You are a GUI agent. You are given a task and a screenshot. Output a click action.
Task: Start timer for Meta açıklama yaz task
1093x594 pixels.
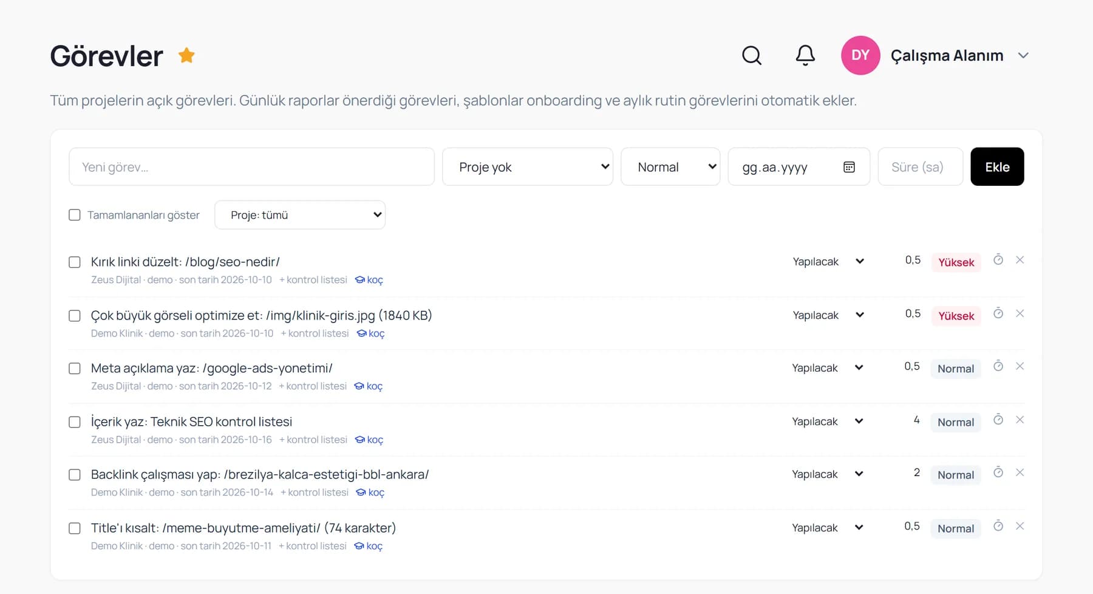pyautogui.click(x=998, y=366)
